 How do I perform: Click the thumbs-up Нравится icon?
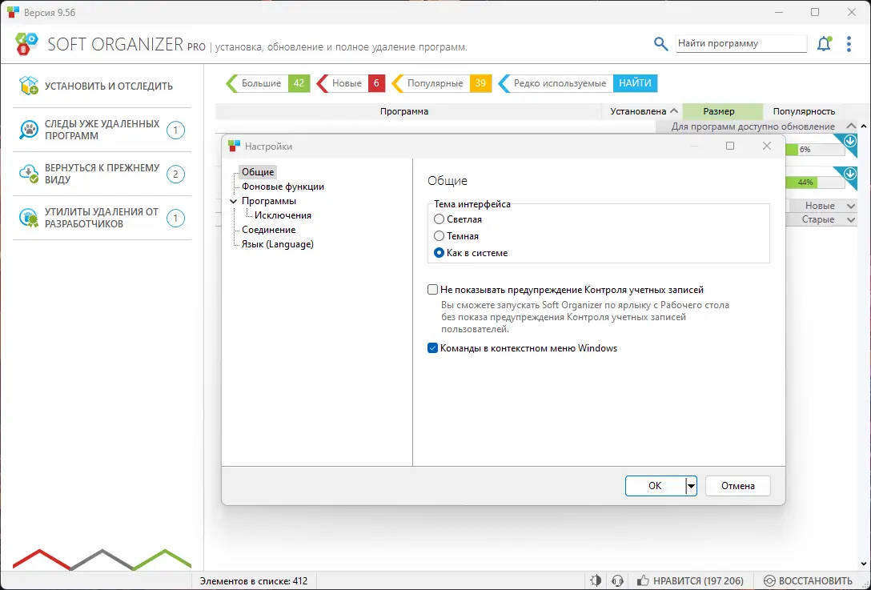click(x=643, y=581)
